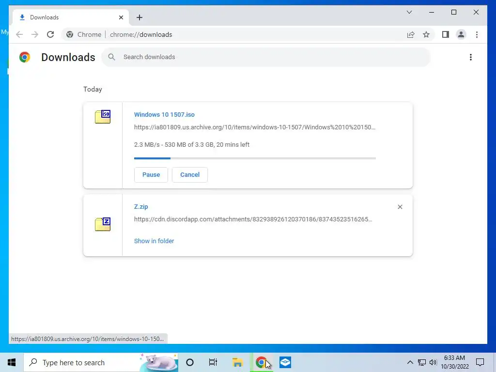Click the network tray icon
Image resolution: width=496 pixels, height=372 pixels.
click(422, 362)
